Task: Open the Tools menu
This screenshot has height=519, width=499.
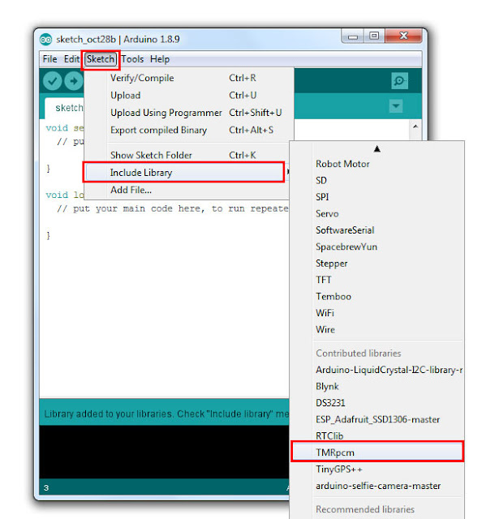Action: [132, 59]
